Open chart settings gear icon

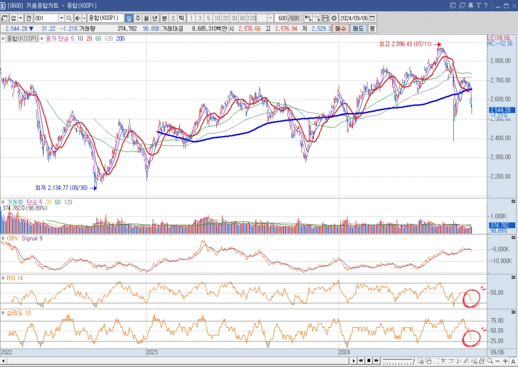(334, 18)
